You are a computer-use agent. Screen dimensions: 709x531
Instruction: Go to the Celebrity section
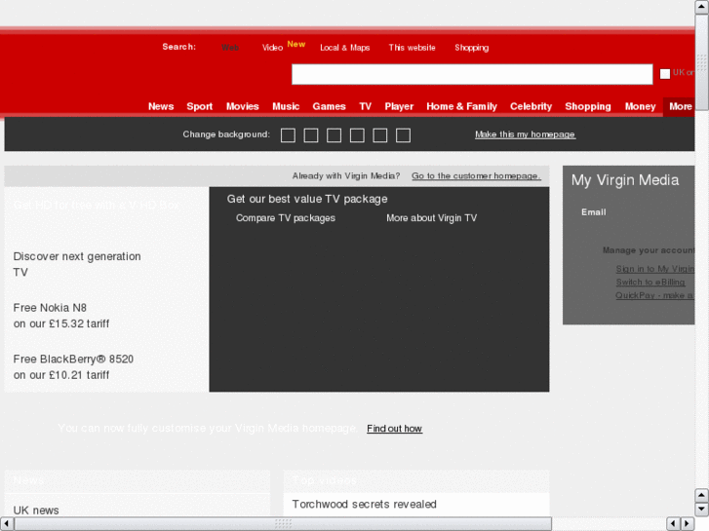[x=531, y=106]
